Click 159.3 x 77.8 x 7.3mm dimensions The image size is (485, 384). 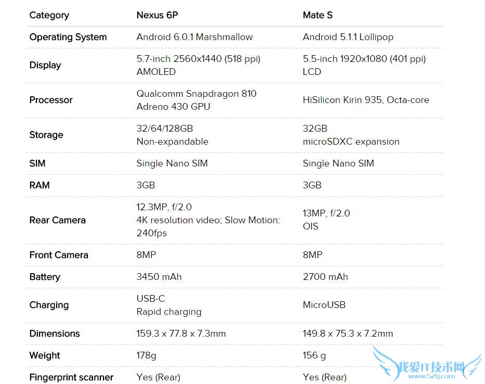tap(181, 334)
